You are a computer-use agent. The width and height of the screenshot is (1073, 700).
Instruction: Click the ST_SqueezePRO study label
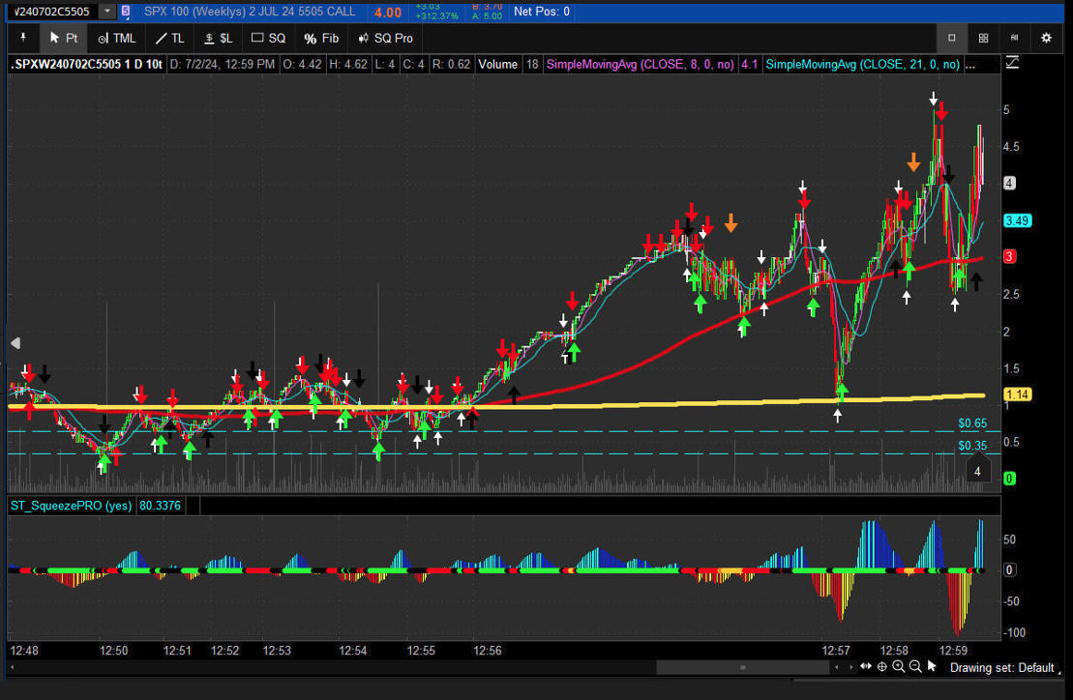click(71, 505)
